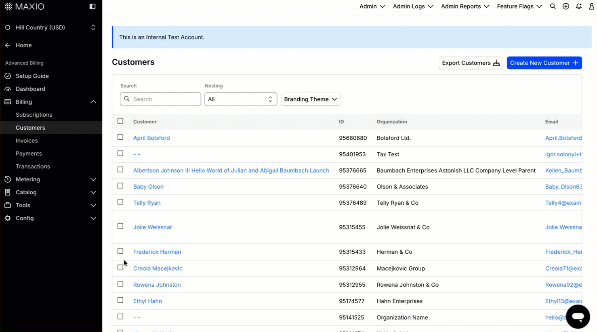Go to Transactions in sidebar

point(33,166)
